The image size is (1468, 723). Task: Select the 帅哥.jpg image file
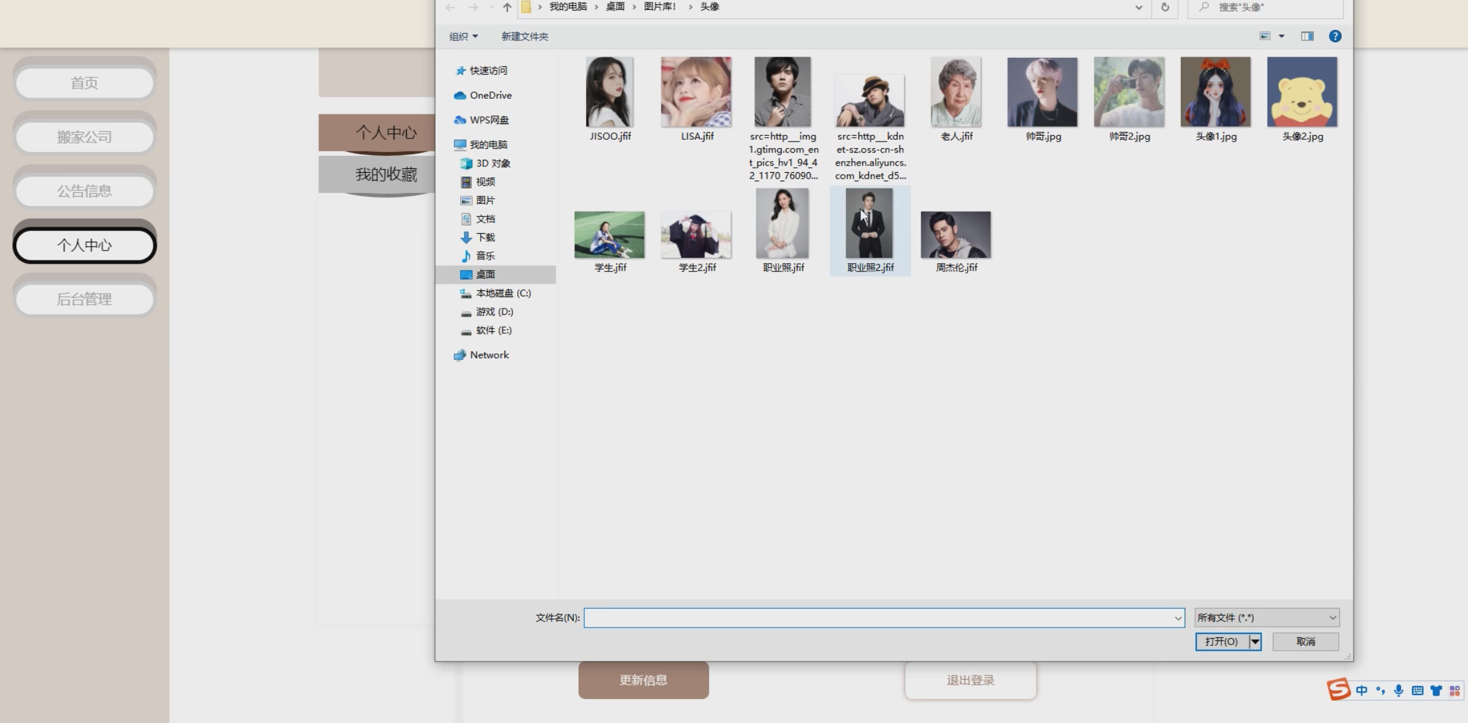click(1042, 99)
